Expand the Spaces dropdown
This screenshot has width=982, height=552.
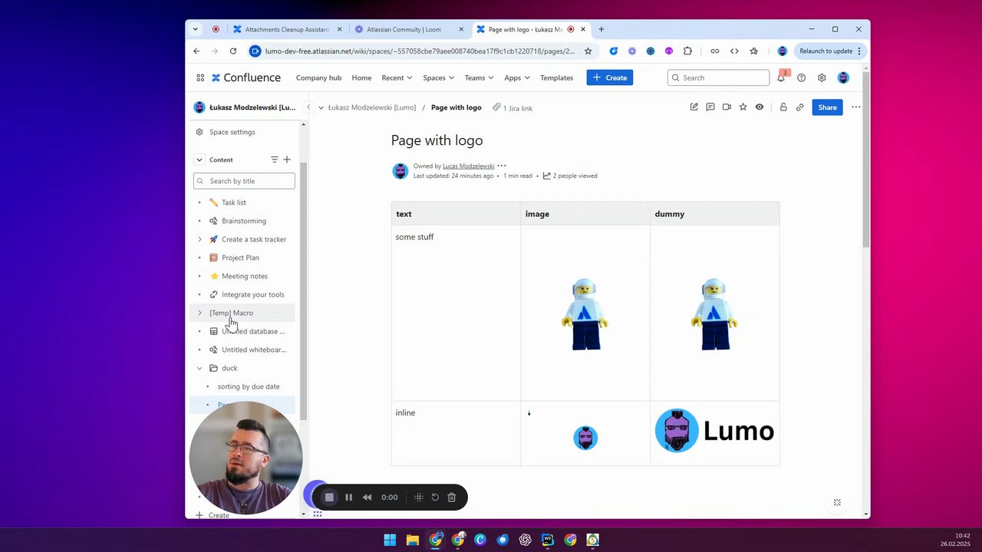[x=439, y=77]
